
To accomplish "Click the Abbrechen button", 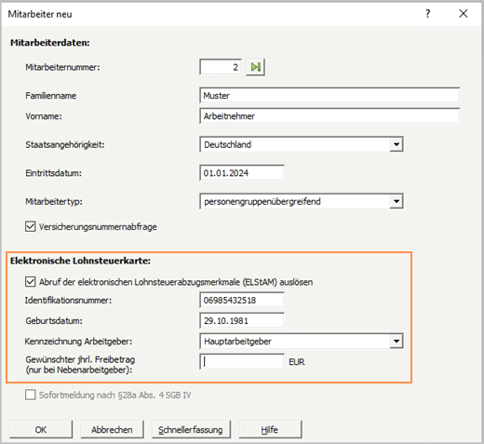I will (112, 429).
